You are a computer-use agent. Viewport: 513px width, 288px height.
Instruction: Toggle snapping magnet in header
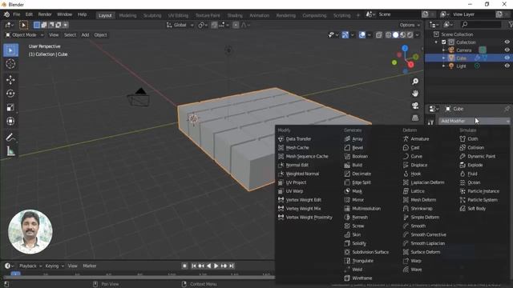[x=214, y=25]
